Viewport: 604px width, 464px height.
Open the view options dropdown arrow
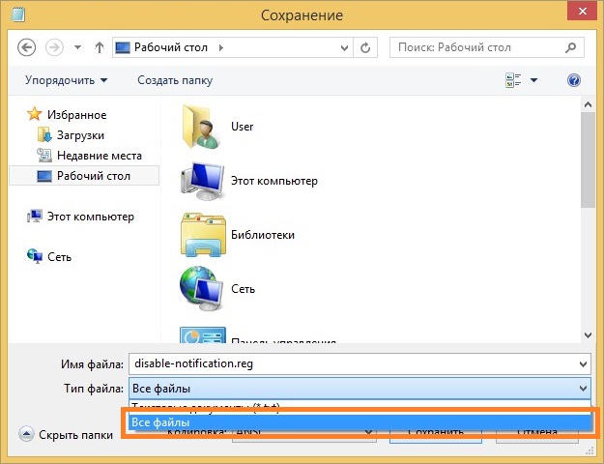[x=533, y=80]
